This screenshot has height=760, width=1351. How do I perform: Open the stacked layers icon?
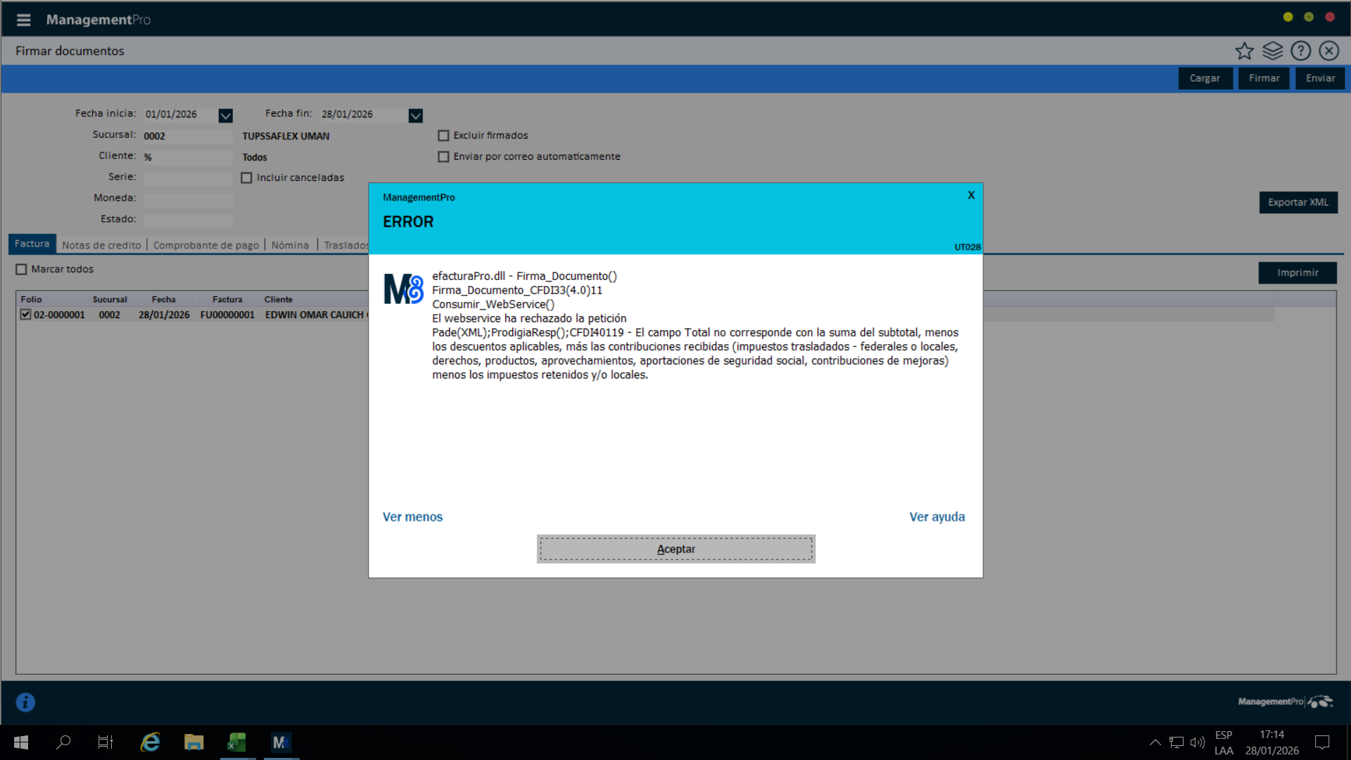tap(1272, 51)
